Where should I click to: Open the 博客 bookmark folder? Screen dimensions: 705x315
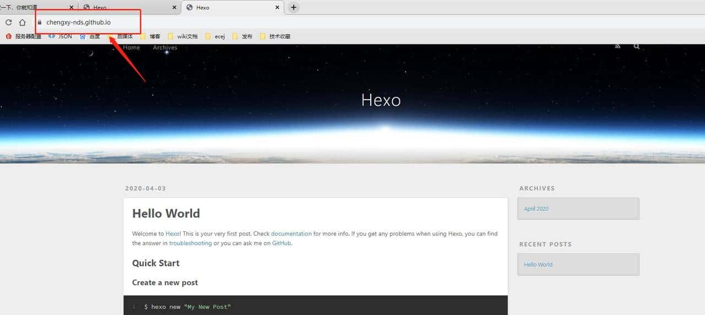[x=150, y=36]
